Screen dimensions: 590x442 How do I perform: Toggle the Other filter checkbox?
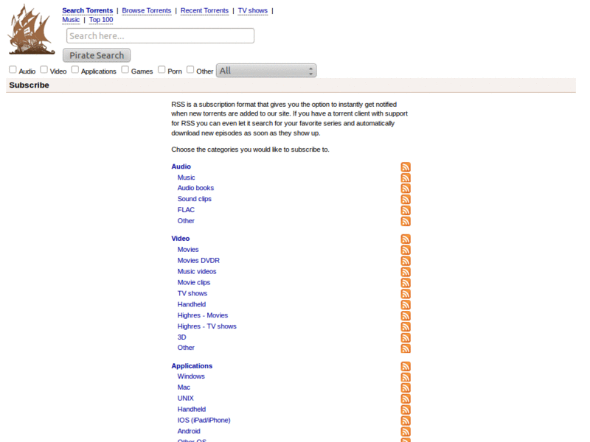[x=190, y=69]
